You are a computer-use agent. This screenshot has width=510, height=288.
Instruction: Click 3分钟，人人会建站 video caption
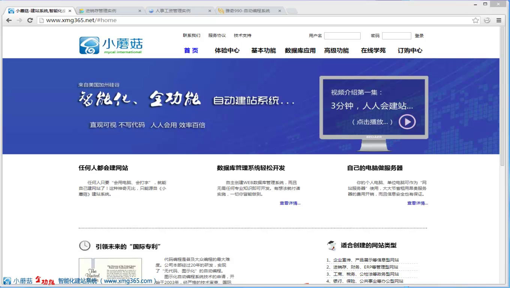click(x=372, y=106)
